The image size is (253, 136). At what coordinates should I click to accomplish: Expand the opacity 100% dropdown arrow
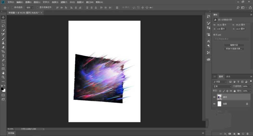pyautogui.click(x=250, y=86)
